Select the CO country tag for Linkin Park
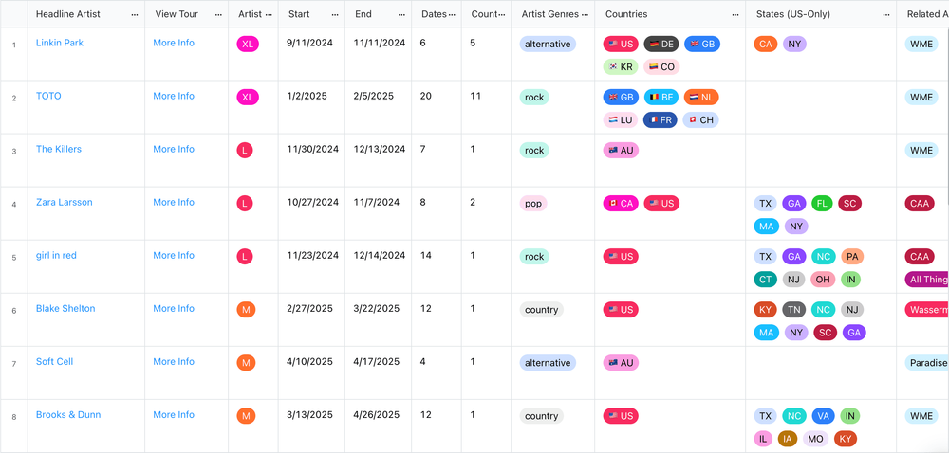The image size is (949, 453). (x=661, y=67)
